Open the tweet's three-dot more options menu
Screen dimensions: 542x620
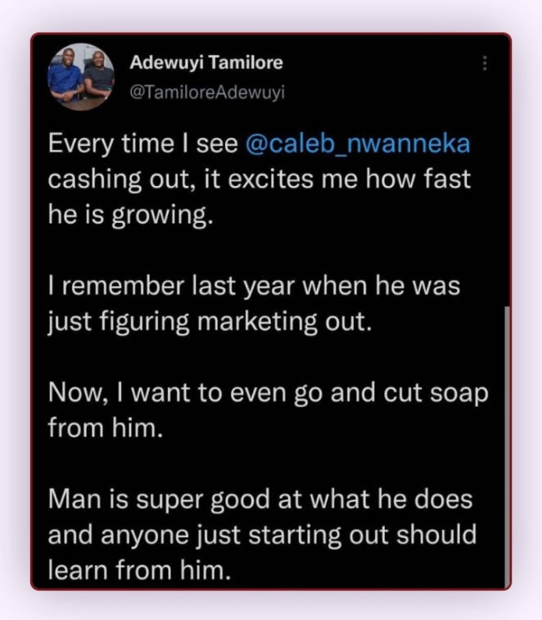click(x=485, y=64)
